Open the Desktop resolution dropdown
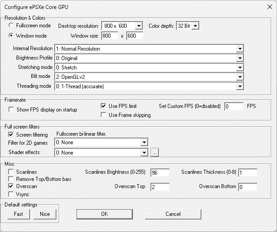The height and width of the screenshot is (232, 277). pos(122,26)
